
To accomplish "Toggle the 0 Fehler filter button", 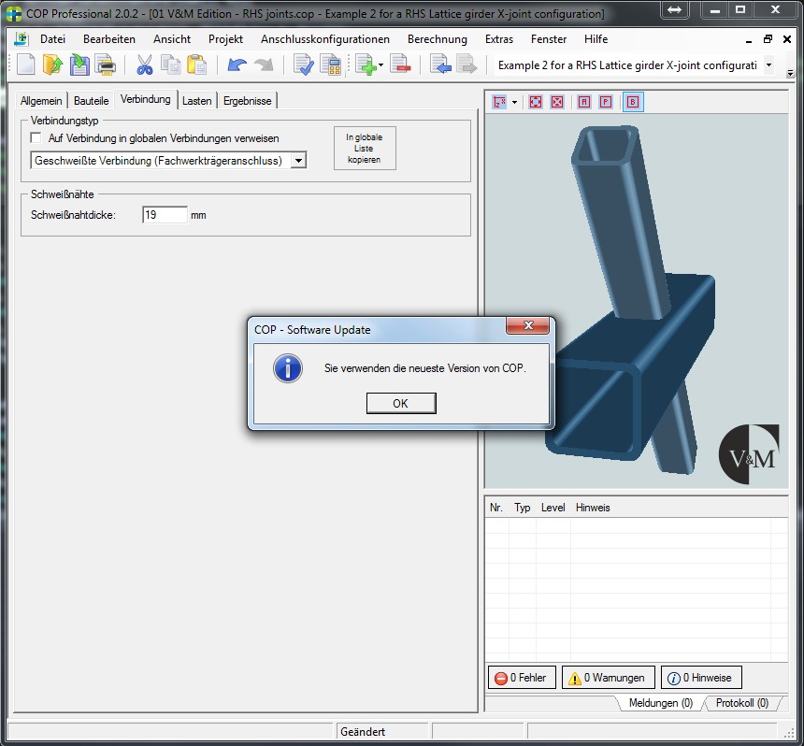I will [x=522, y=678].
